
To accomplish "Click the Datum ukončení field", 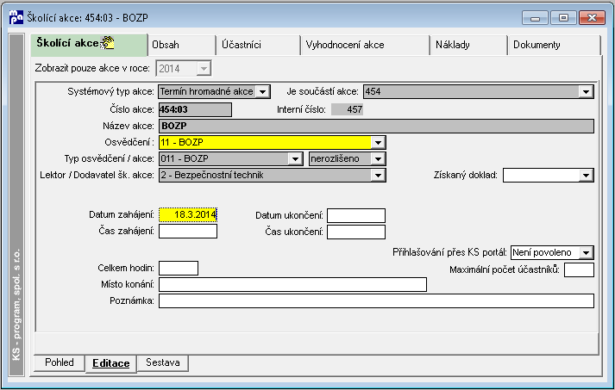I will click(356, 215).
